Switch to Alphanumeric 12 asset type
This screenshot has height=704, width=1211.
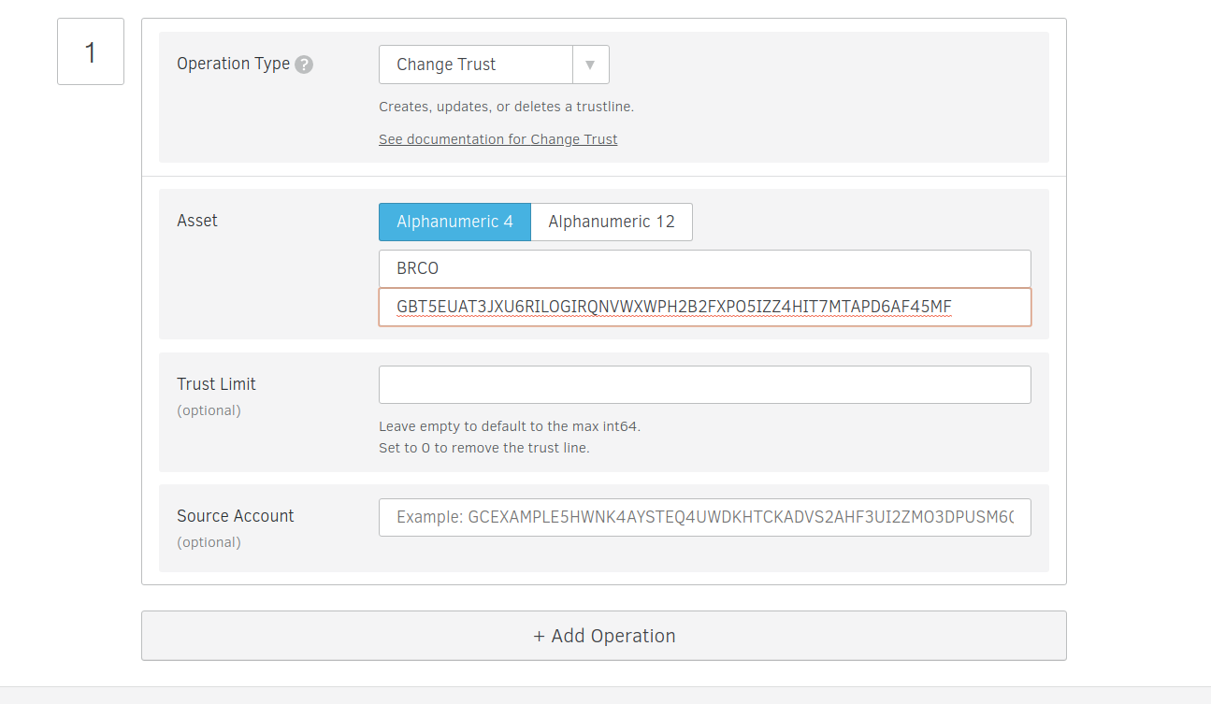pyautogui.click(x=611, y=222)
